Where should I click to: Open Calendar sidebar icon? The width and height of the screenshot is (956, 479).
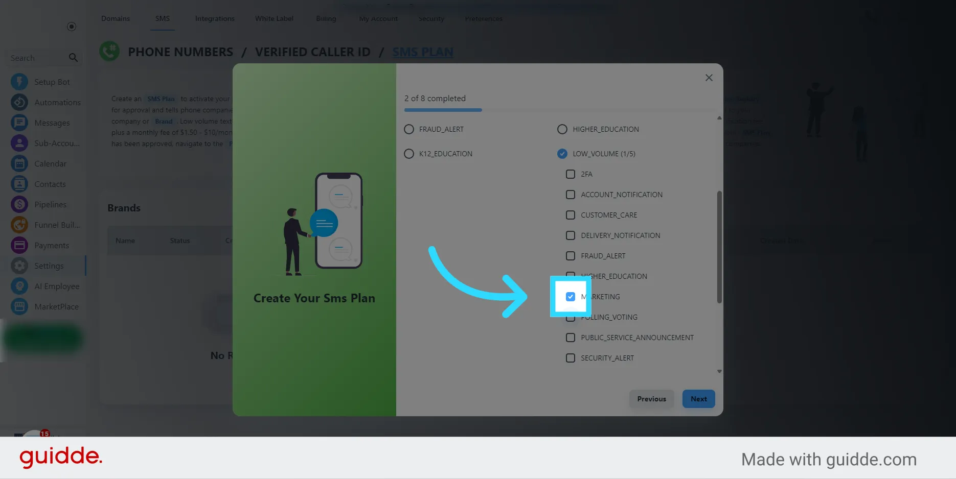tap(19, 163)
